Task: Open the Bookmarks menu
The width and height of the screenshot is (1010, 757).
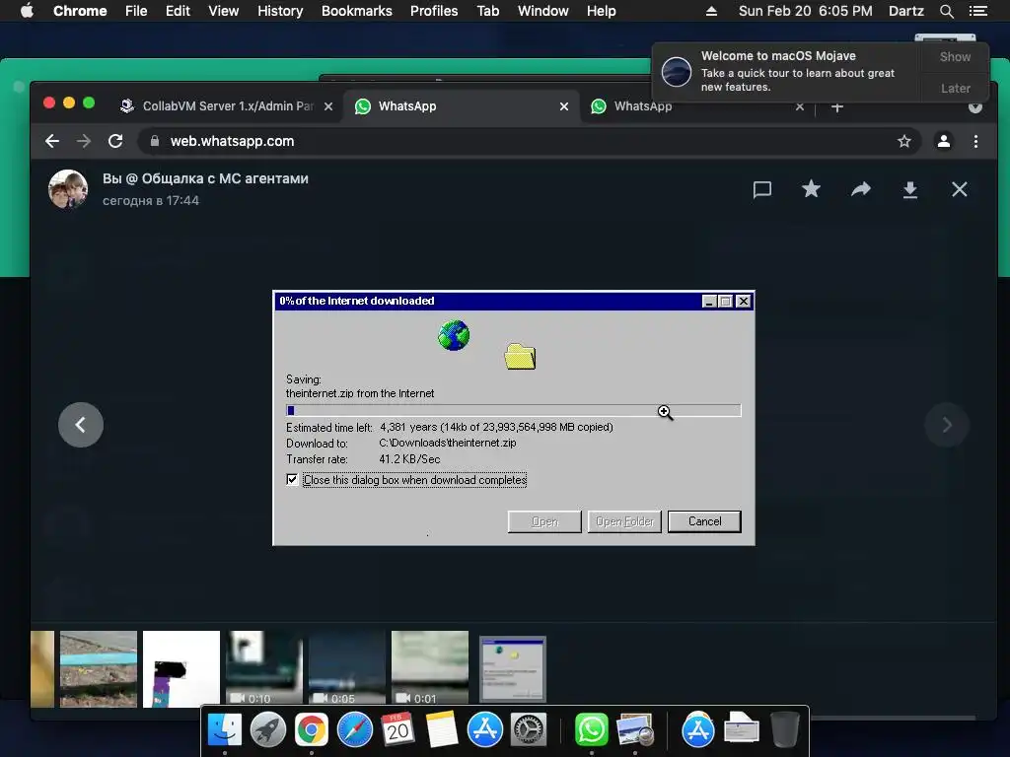Action: 357,11
